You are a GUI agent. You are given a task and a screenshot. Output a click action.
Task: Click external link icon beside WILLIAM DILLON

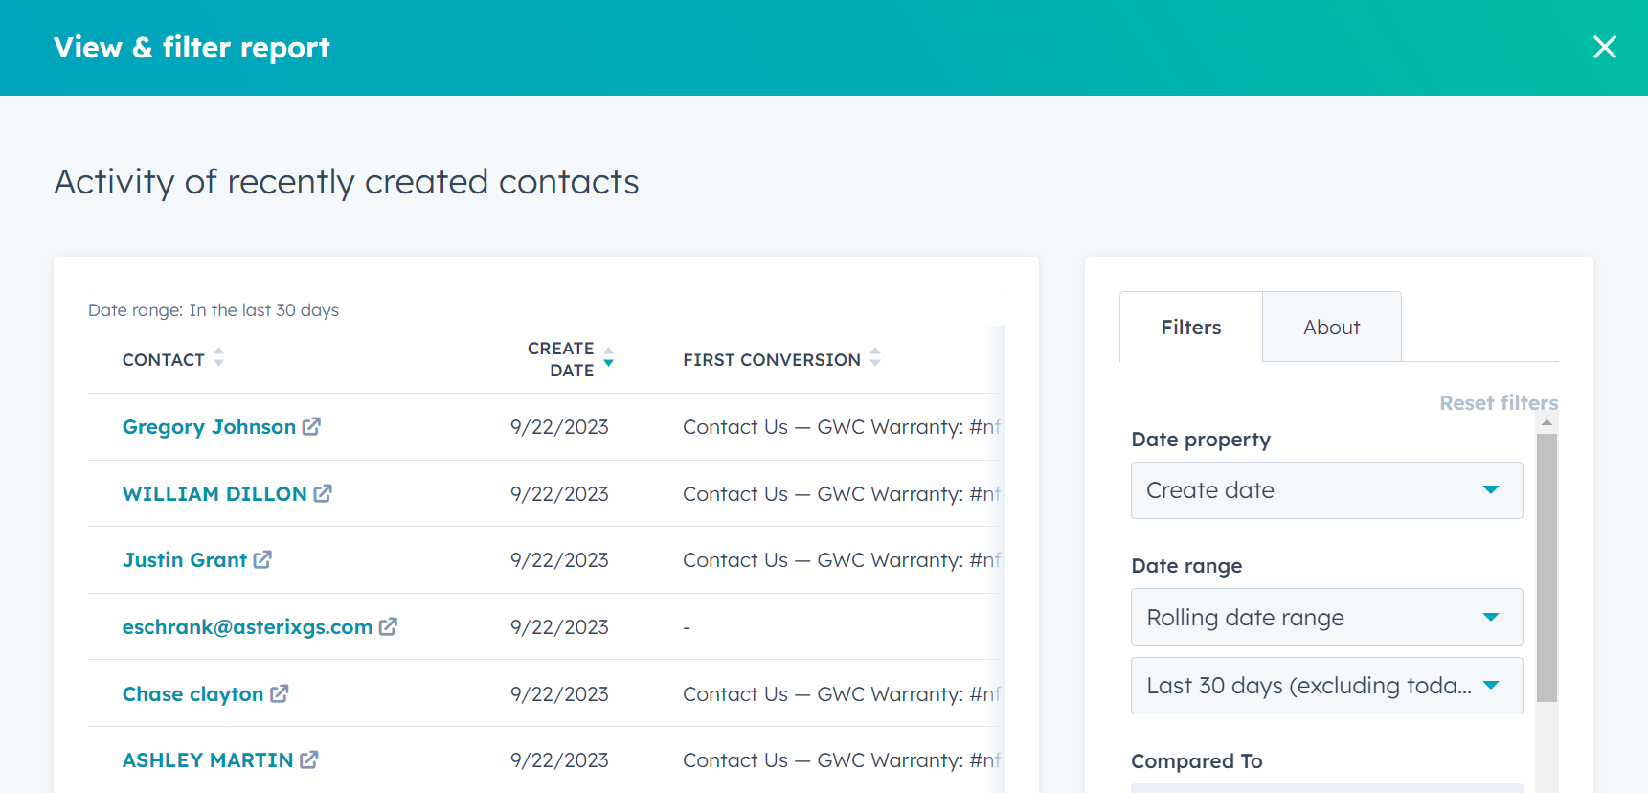coord(323,493)
